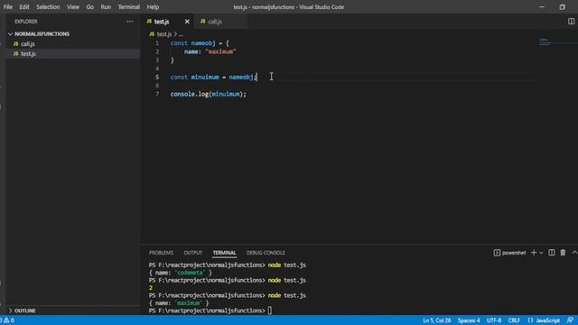The image size is (578, 325).
Task: Split the terminal pane
Action: 552,253
